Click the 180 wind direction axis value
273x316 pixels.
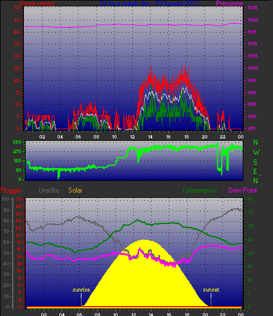(17, 161)
